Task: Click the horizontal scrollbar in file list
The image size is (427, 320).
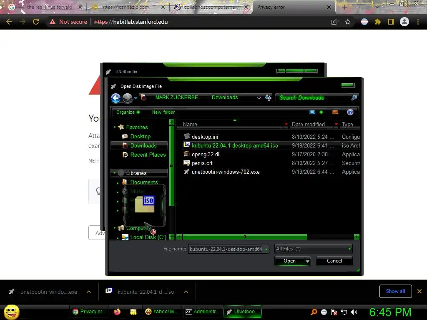Action: click(244, 237)
